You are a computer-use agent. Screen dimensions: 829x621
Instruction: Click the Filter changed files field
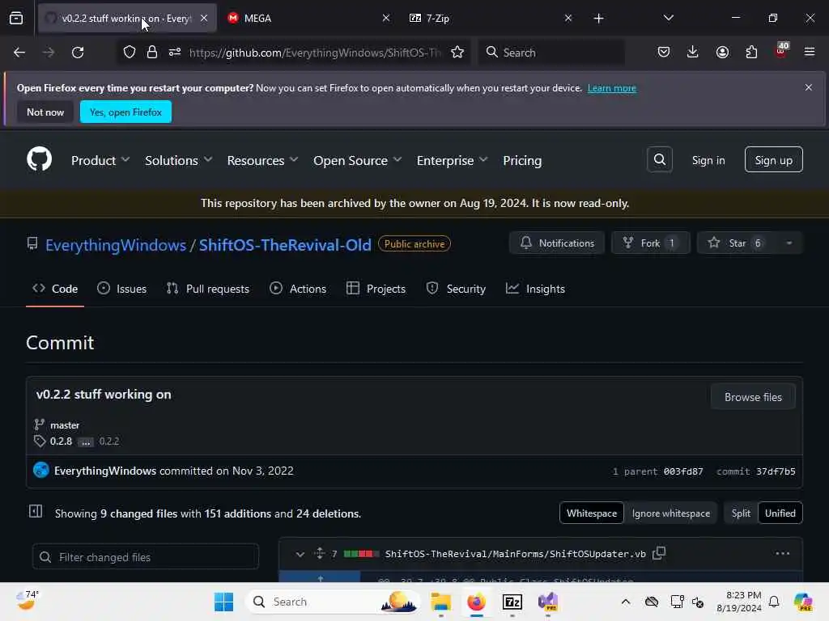146,556
